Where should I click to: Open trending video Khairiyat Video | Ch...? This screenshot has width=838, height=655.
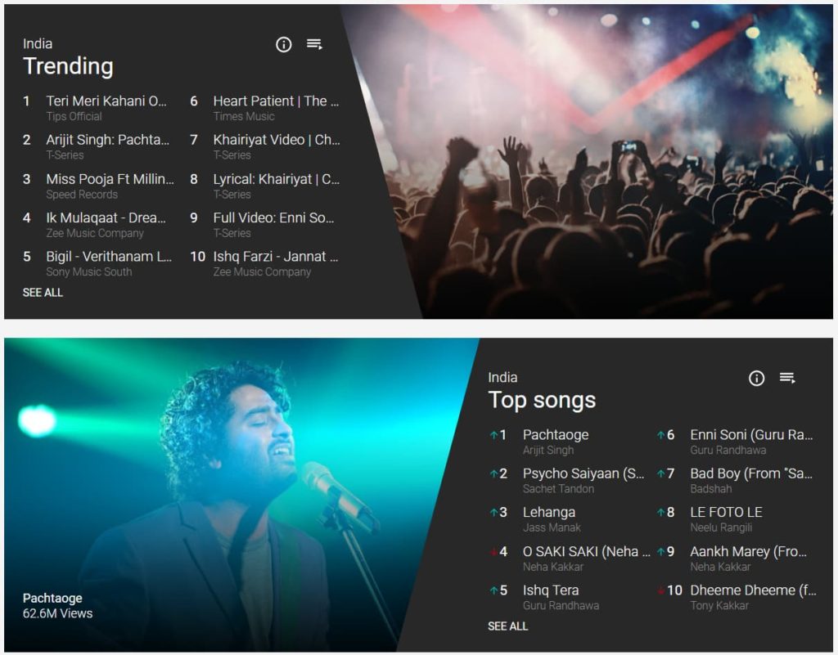277,140
